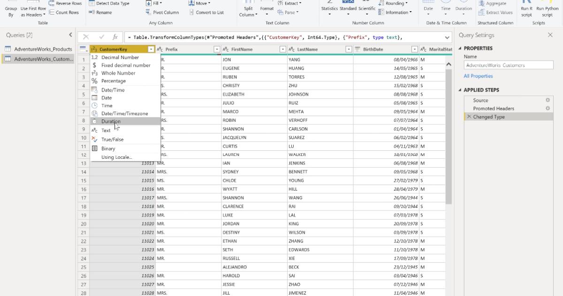563x296 pixels.
Task: Select the Group By tool
Action: tap(10, 8)
